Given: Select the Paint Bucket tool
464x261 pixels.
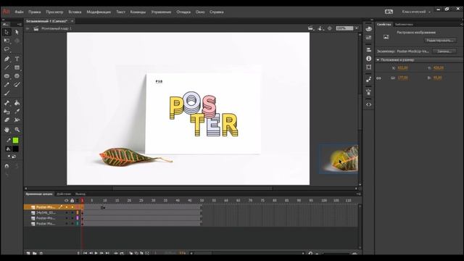Looking at the screenshot, I should coord(17,103).
